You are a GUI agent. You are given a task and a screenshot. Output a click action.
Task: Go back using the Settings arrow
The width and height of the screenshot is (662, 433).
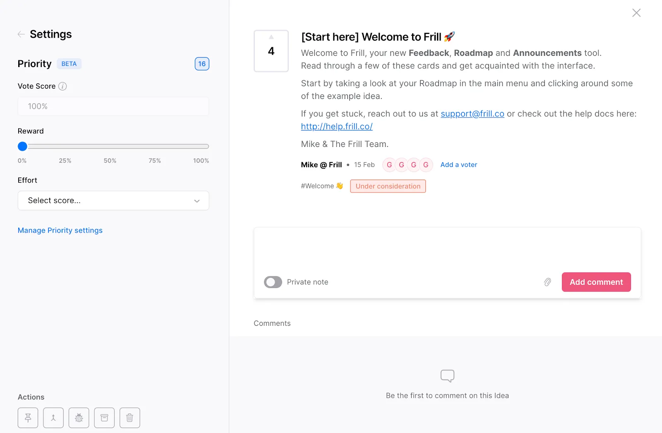(21, 34)
